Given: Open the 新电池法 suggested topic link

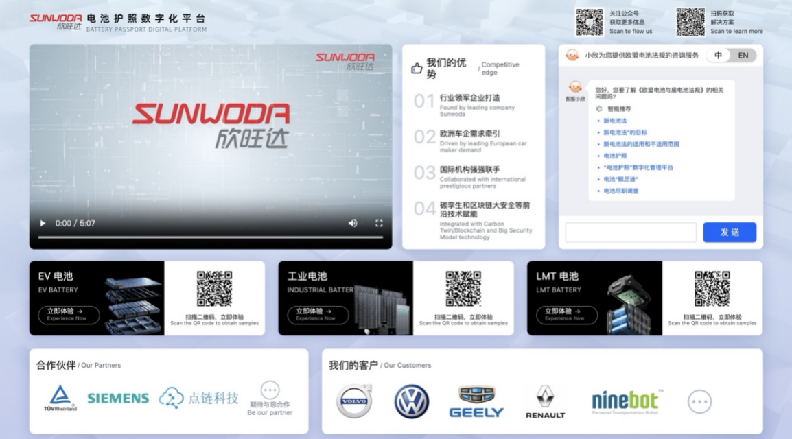Looking at the screenshot, I should click(615, 121).
